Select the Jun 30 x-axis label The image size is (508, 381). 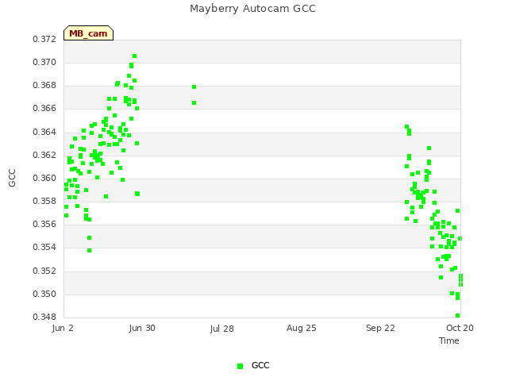click(142, 328)
